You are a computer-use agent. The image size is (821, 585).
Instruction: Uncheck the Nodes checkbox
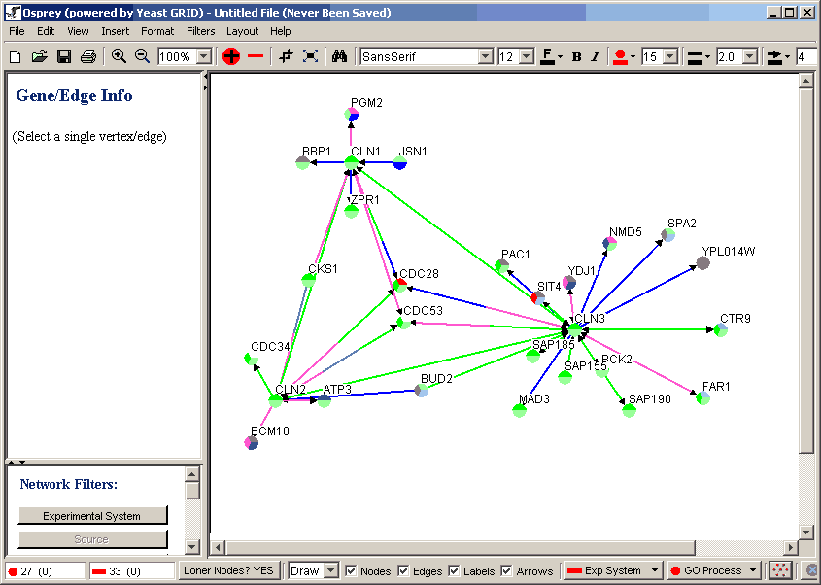coord(352,570)
